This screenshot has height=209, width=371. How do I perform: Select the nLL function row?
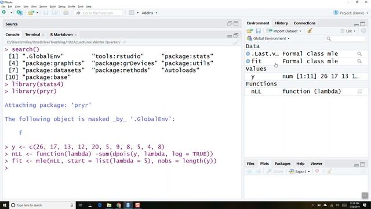click(306, 92)
